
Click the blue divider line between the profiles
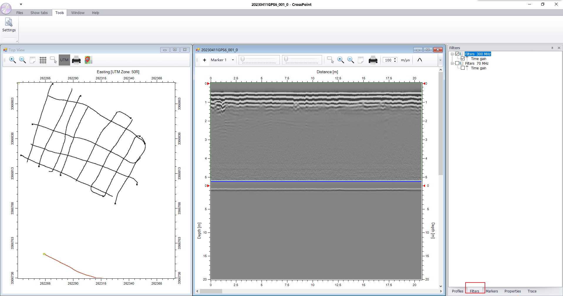pyautogui.click(x=316, y=181)
